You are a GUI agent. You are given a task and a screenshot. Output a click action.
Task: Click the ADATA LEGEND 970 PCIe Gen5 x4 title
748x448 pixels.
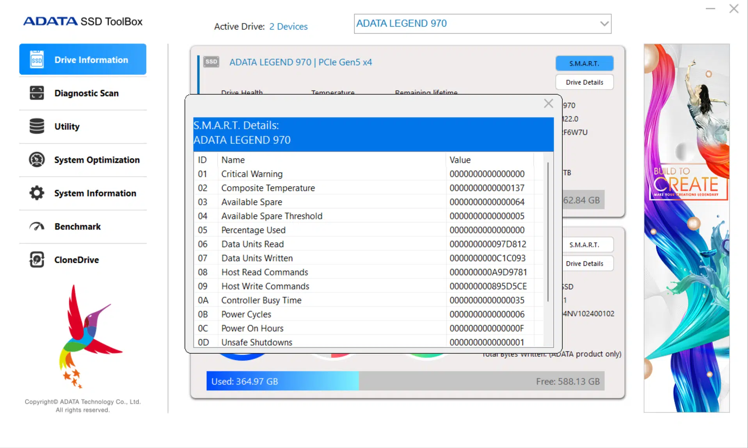point(300,62)
